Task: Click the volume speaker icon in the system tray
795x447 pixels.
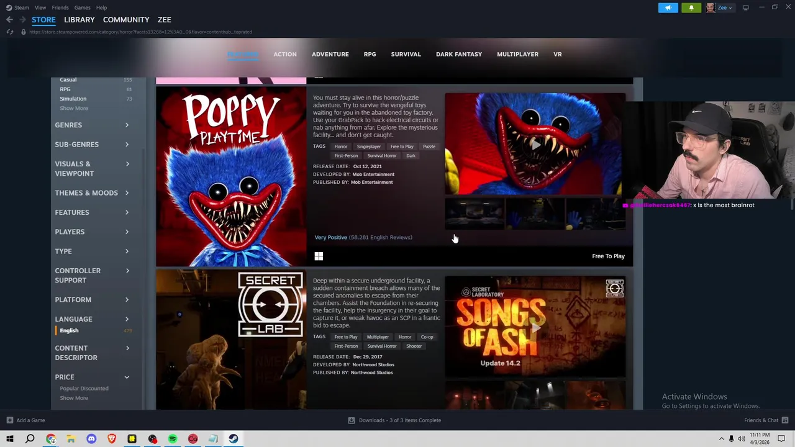Action: 742,439
